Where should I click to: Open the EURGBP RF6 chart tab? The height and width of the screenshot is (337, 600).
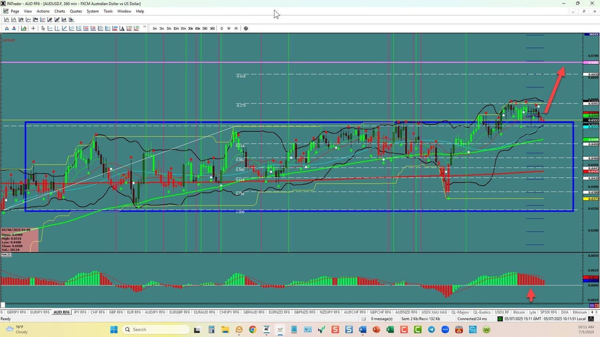tap(180, 312)
